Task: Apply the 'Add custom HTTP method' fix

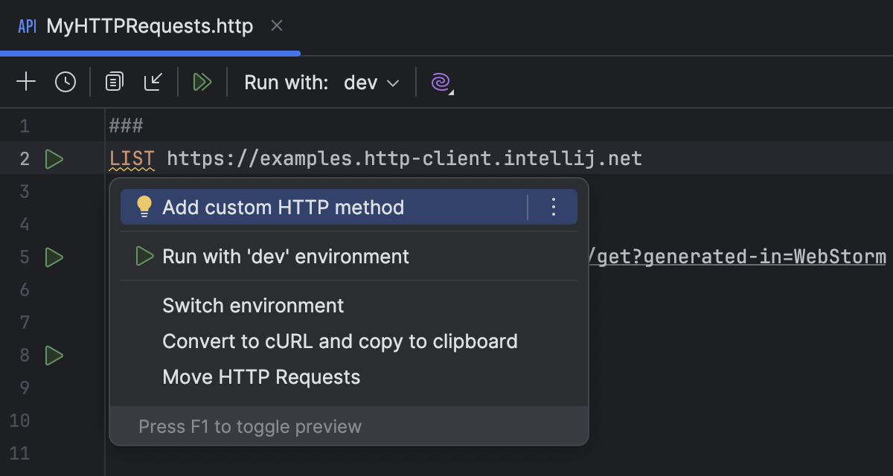Action: [283, 207]
